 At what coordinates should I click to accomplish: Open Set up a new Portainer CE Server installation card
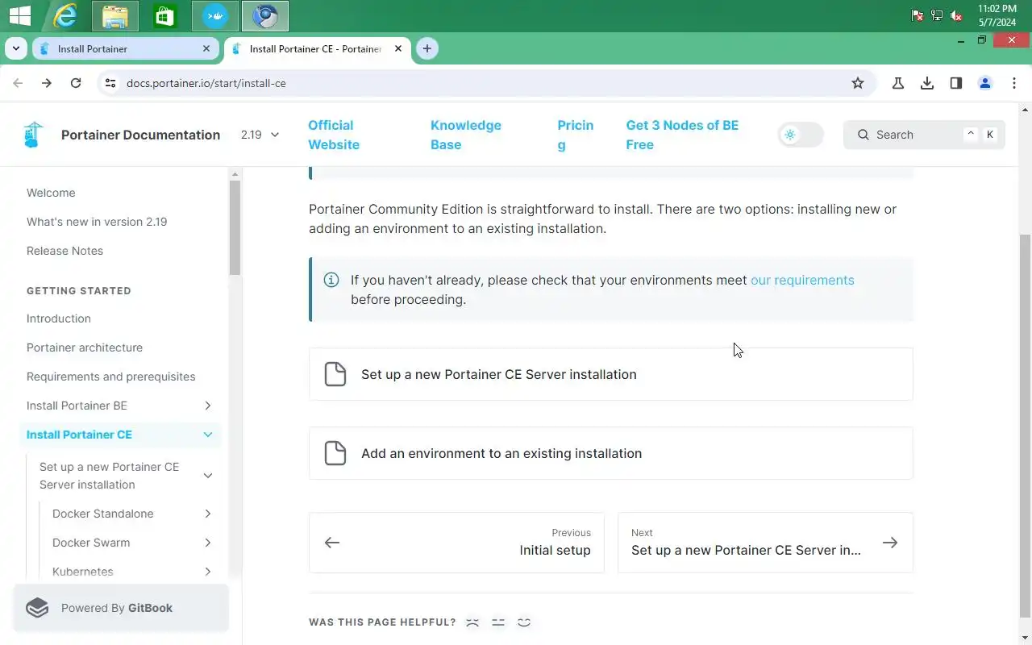610,374
